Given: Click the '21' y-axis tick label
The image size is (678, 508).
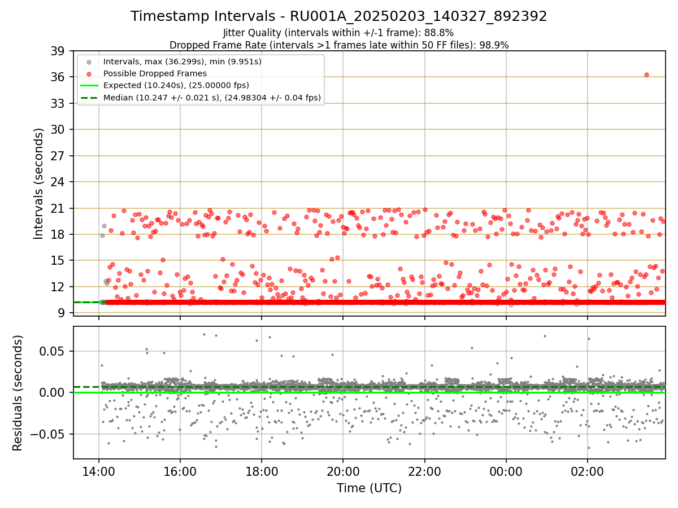Looking at the screenshot, I should (x=59, y=208).
